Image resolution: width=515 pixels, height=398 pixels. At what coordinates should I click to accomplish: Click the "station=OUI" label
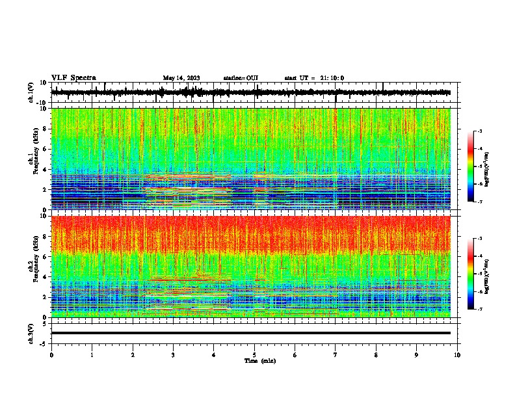point(241,78)
